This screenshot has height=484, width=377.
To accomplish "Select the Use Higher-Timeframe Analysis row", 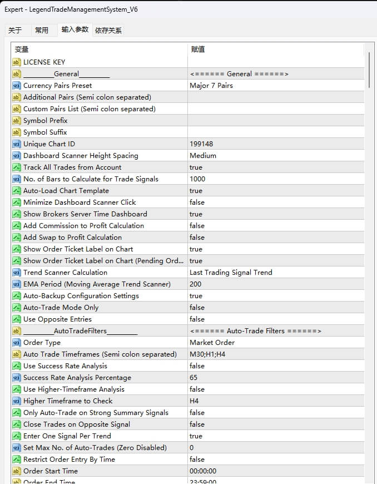I will tap(188, 389).
